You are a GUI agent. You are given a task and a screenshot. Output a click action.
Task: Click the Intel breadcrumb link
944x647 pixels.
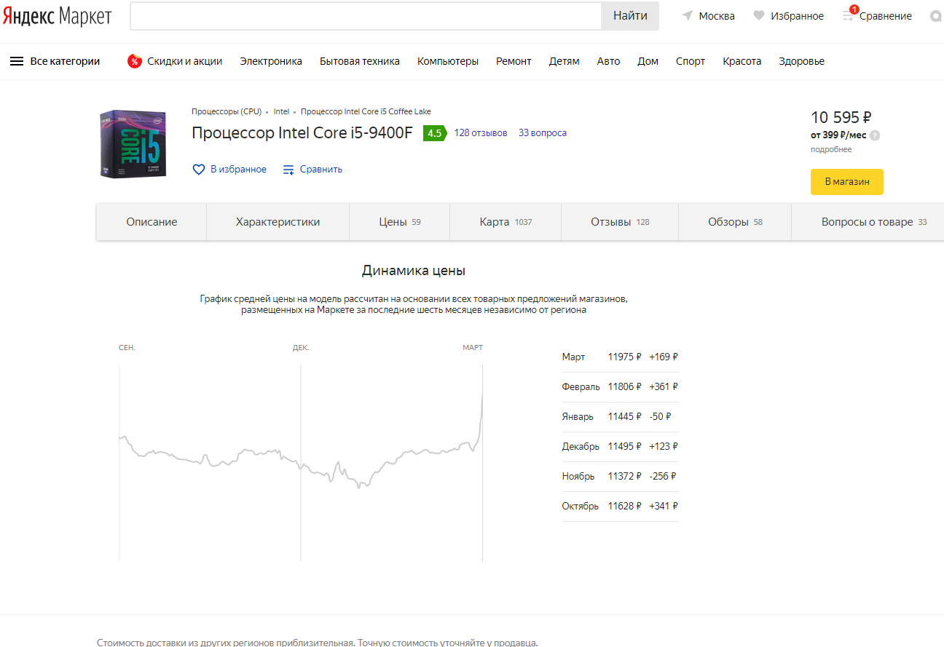point(281,111)
